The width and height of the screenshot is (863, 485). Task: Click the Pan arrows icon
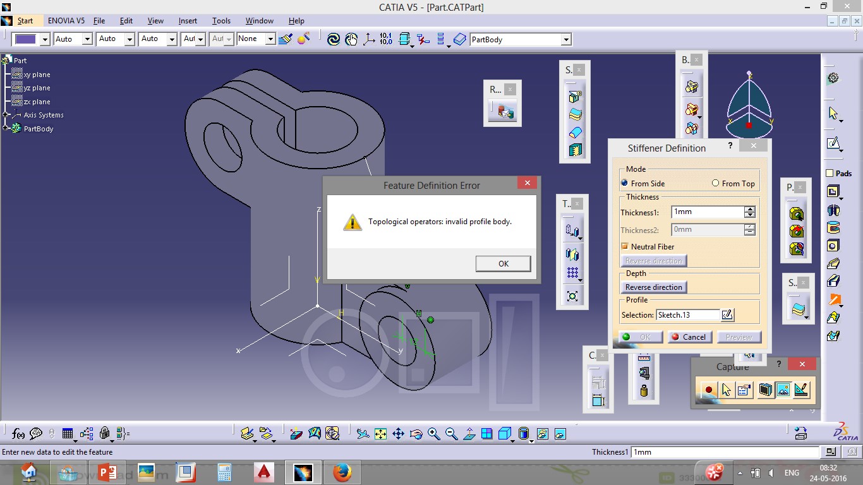[398, 433]
